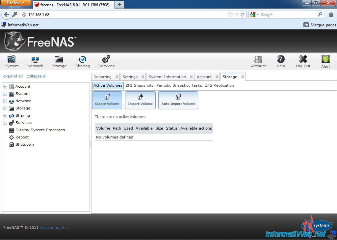Expand the Services tree node
Image resolution: width=337 pixels, height=240 pixels.
coord(5,123)
